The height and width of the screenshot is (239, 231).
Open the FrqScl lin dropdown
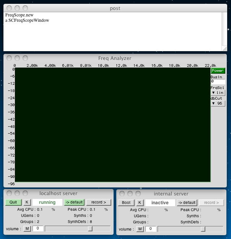(x=218, y=93)
